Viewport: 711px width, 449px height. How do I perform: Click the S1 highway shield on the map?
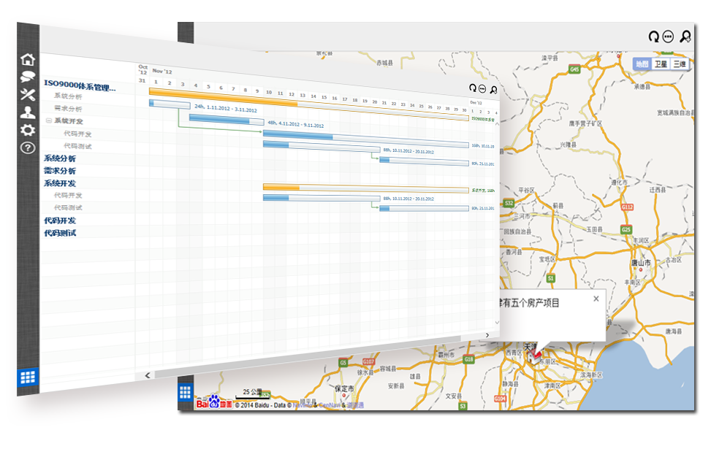click(550, 278)
